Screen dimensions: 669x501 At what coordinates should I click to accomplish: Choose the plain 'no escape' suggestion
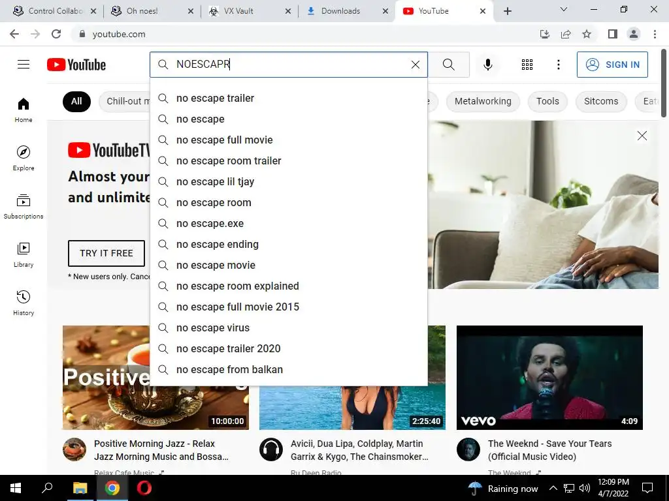(288, 119)
